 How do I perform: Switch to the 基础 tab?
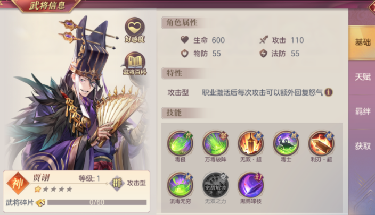point(362,42)
